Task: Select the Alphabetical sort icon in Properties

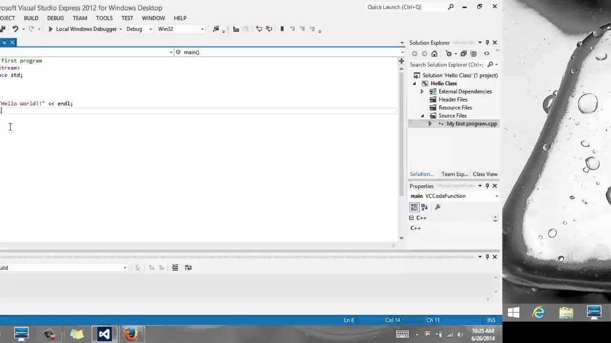Action: (x=424, y=207)
